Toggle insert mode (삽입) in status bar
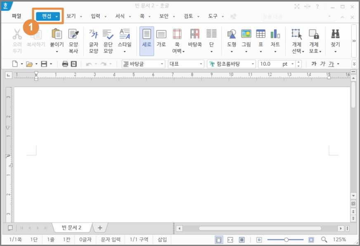This screenshot has height=246, width=360. point(162,239)
